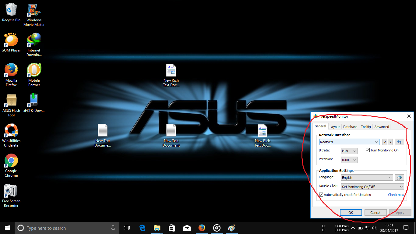
Task: Open File Explorer from taskbar
Action: click(x=157, y=228)
